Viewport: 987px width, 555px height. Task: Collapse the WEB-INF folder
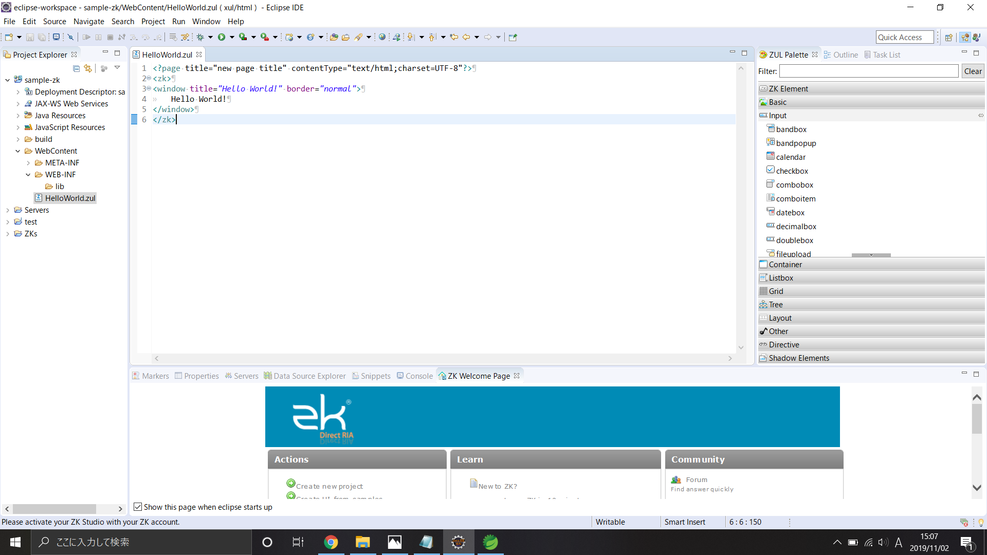[x=28, y=175]
